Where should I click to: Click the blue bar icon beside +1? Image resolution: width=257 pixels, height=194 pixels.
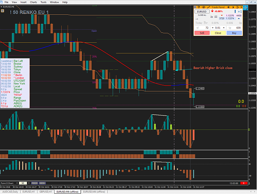pos(235,12)
